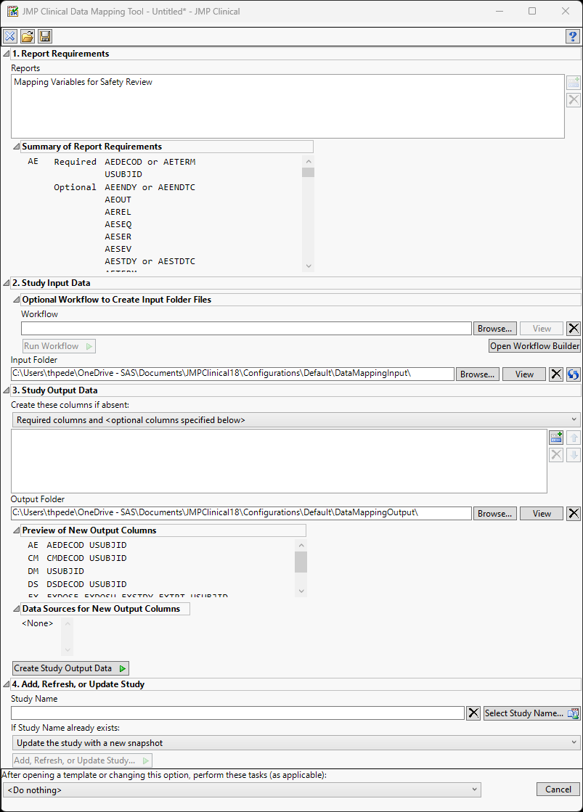
Task: Click Select Study Name button
Action: click(531, 713)
